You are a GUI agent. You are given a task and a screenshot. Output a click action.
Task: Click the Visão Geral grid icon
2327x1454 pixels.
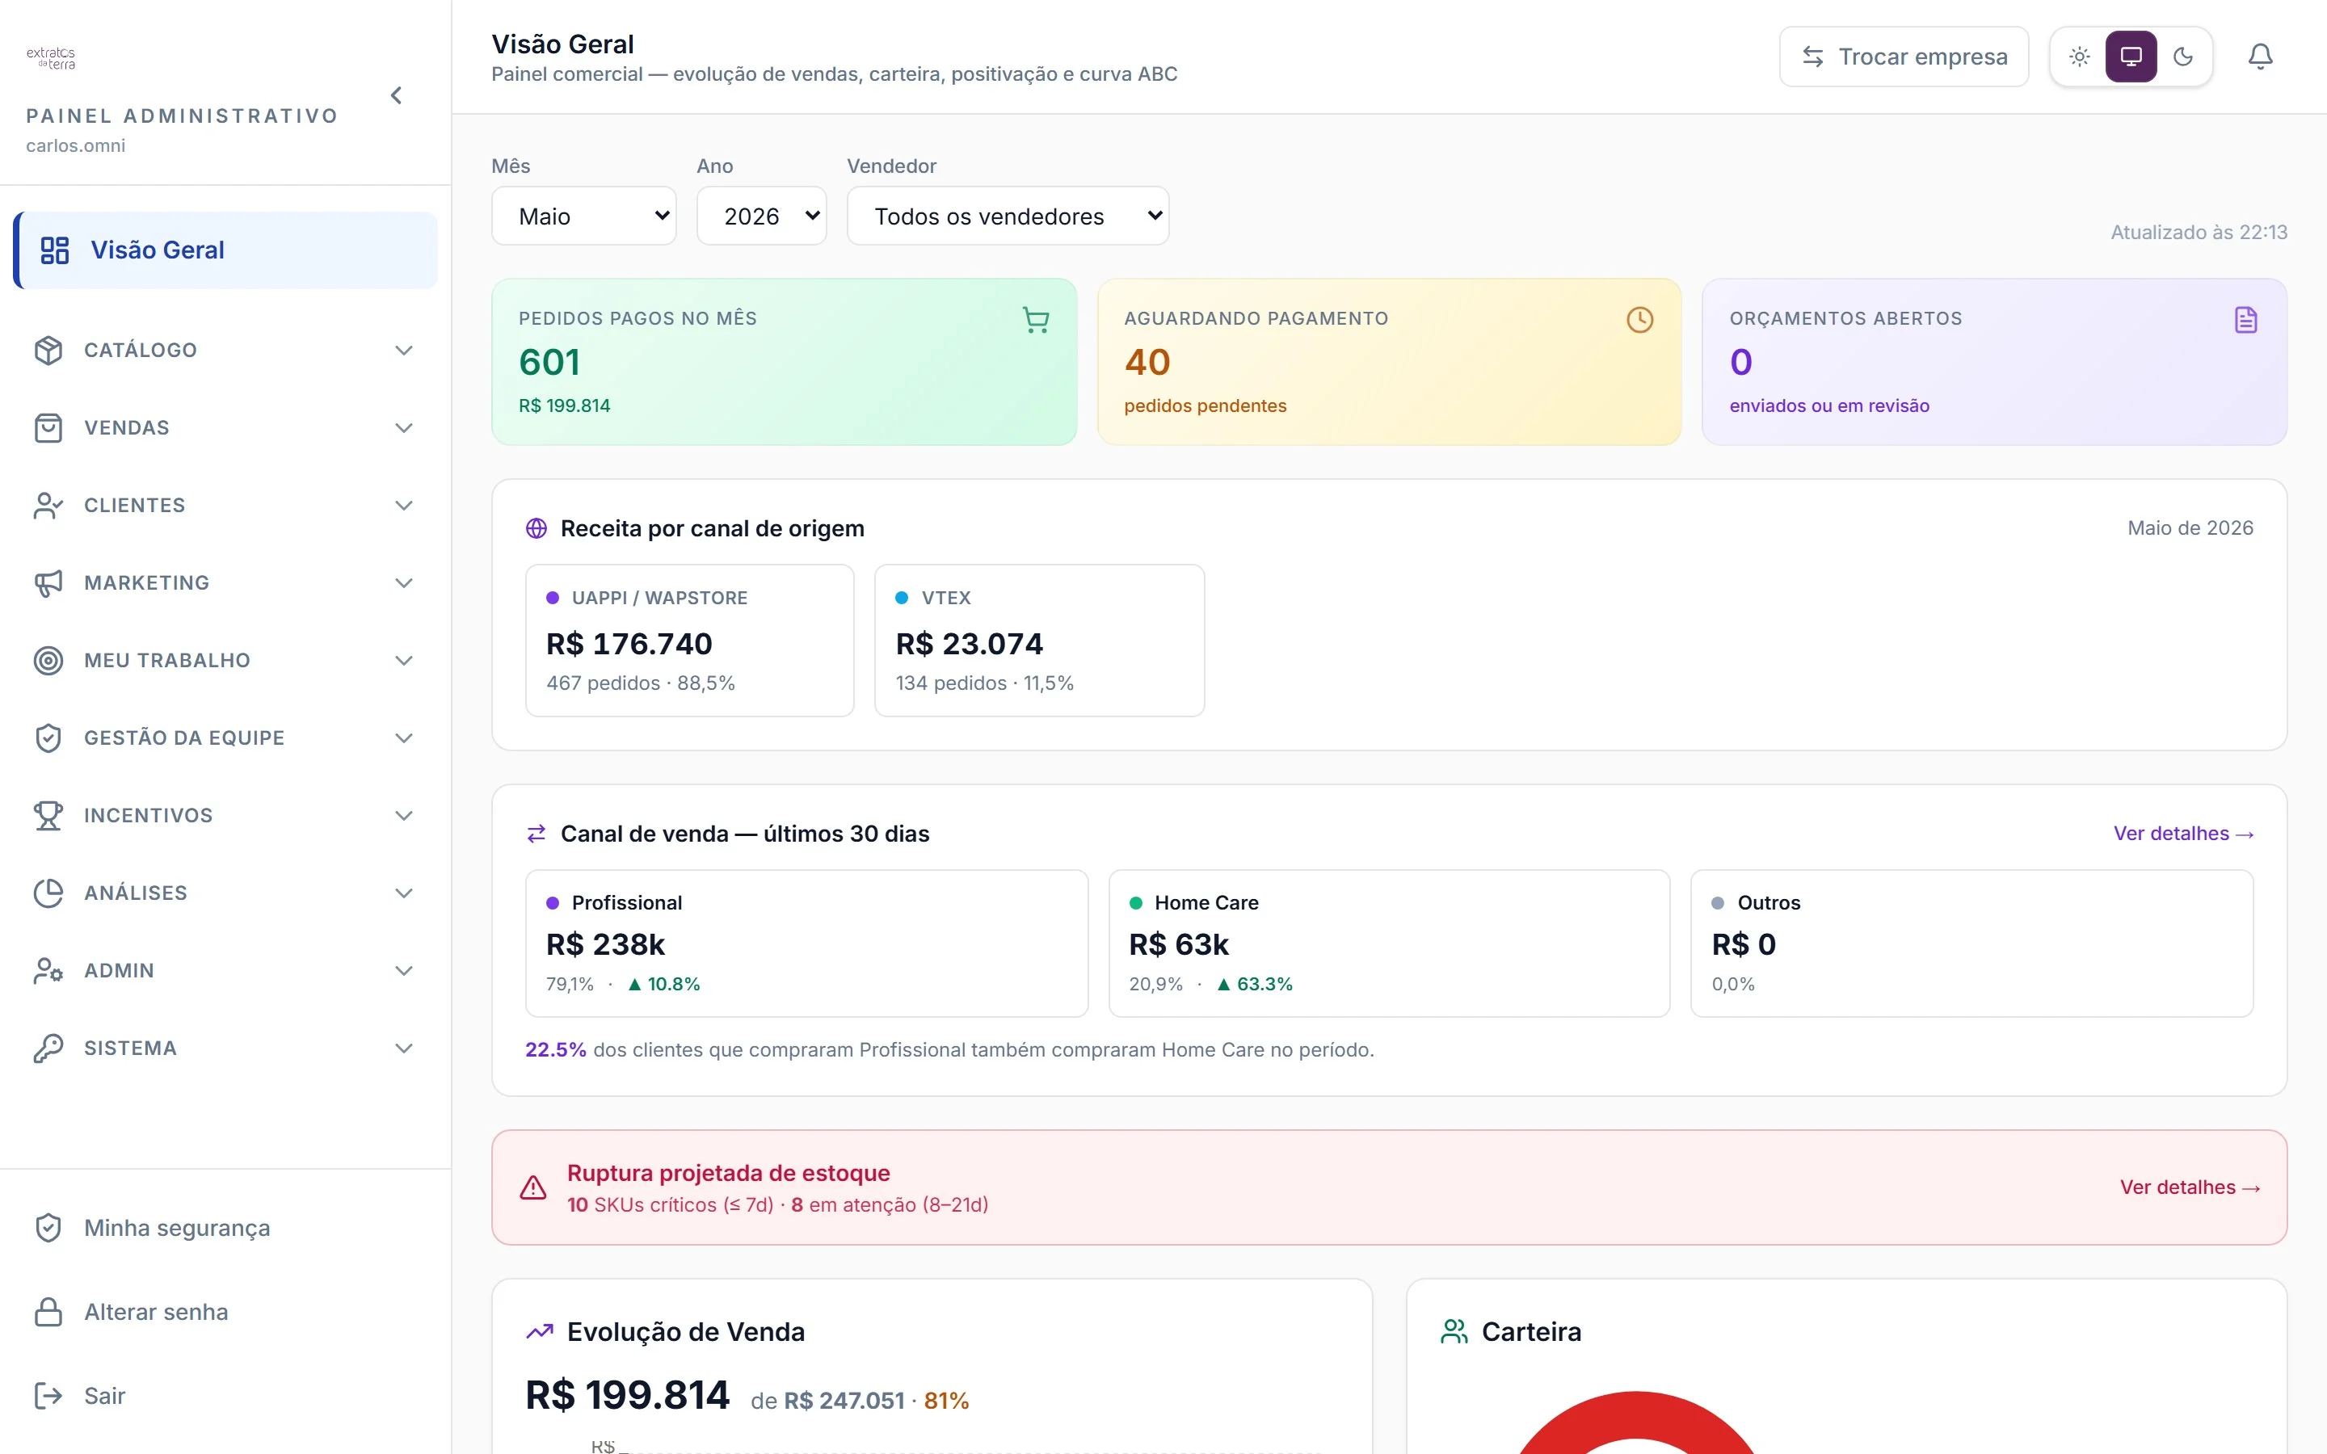pyautogui.click(x=55, y=250)
